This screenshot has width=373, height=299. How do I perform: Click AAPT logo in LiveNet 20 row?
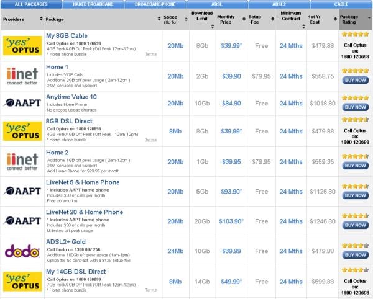(x=22, y=221)
